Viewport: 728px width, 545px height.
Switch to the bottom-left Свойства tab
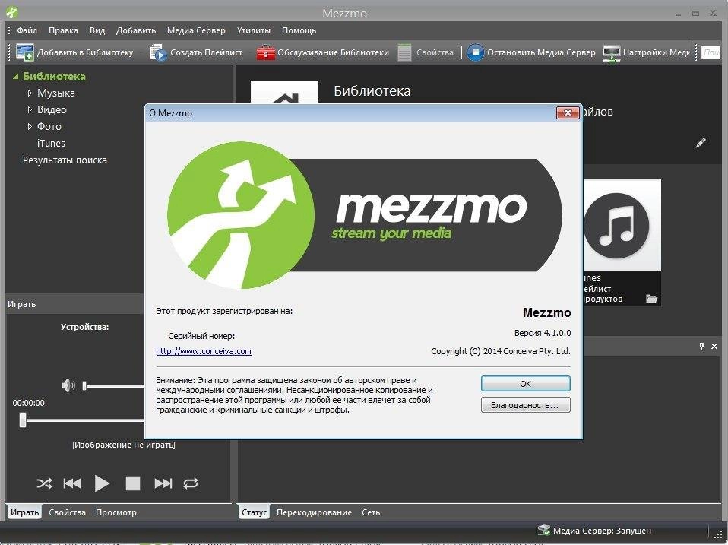(67, 512)
